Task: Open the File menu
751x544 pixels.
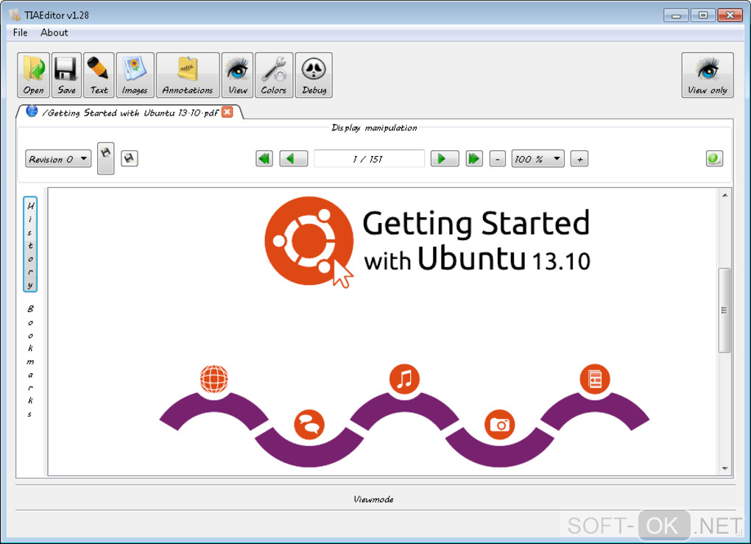Action: click(20, 32)
